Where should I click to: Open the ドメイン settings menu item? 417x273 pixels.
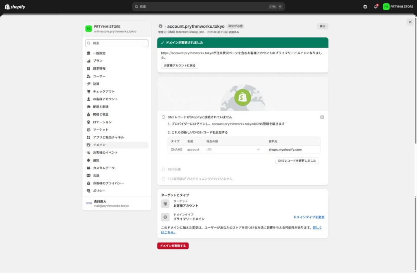coord(117,145)
